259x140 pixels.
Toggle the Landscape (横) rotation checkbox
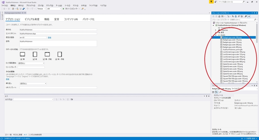tap(21, 59)
